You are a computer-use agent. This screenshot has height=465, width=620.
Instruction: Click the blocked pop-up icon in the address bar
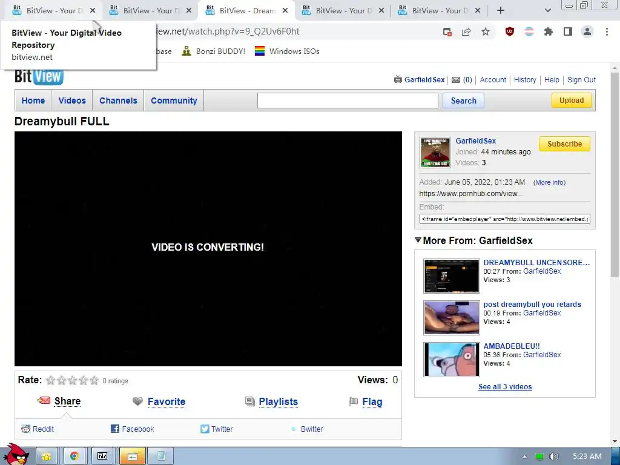(x=447, y=31)
